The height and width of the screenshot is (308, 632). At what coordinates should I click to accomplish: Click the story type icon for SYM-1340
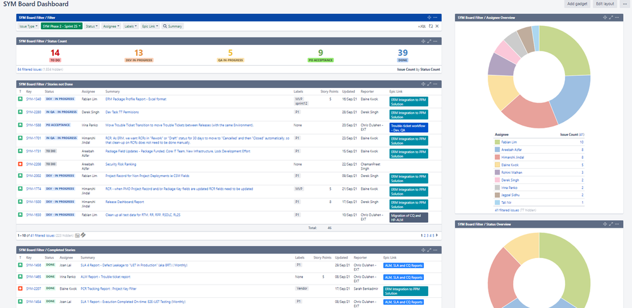point(20,99)
